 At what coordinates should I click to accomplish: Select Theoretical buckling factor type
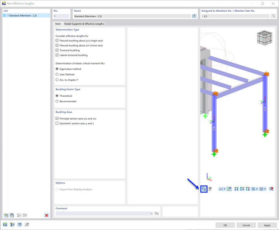[x=57, y=96]
